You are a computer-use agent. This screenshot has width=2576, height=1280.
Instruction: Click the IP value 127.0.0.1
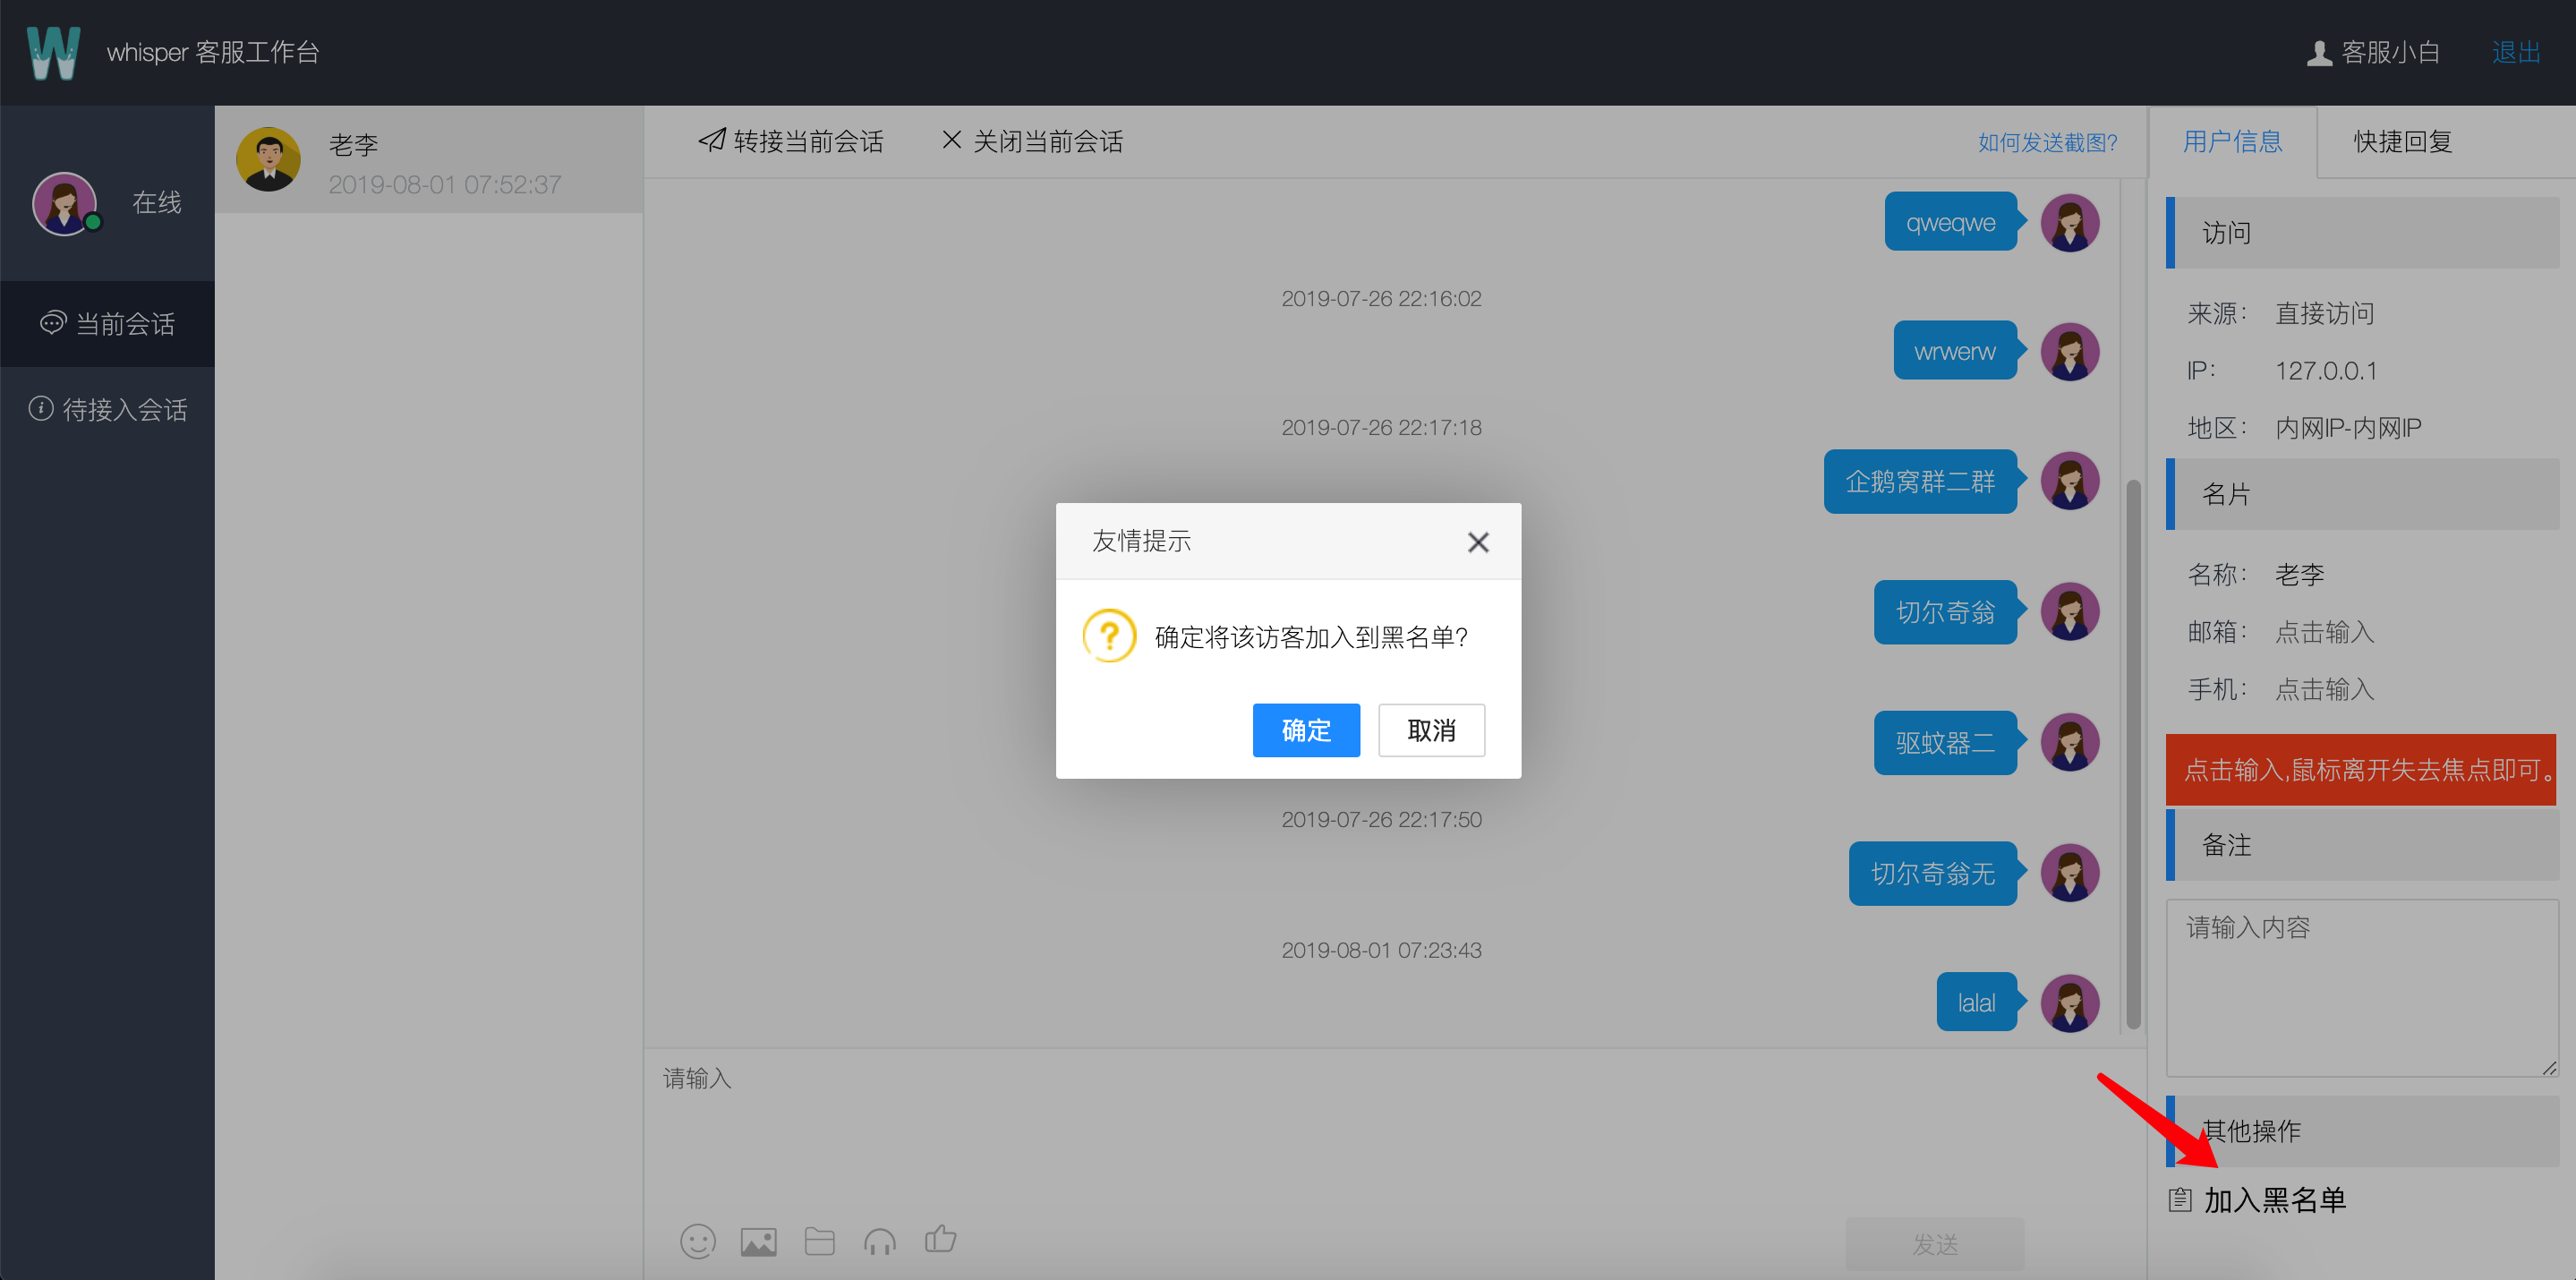coord(2325,371)
